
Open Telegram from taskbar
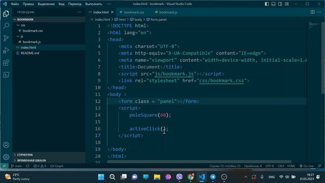(213, 177)
